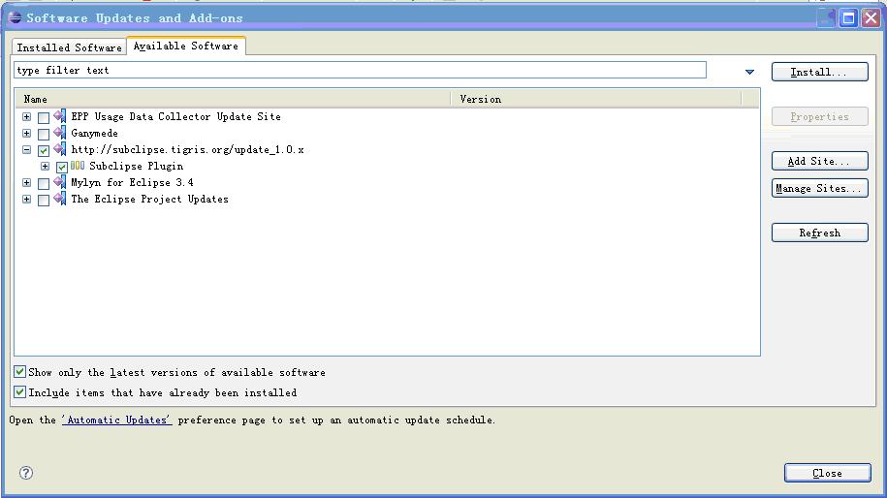Open the help question mark icon
Viewport: 887px width, 498px height.
click(x=26, y=473)
